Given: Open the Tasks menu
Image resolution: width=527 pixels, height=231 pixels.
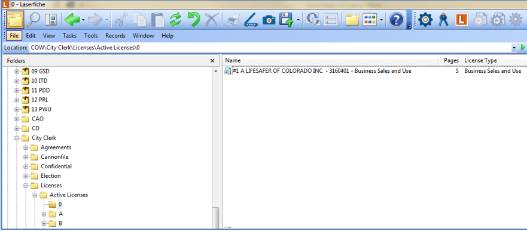Looking at the screenshot, I should tap(69, 36).
